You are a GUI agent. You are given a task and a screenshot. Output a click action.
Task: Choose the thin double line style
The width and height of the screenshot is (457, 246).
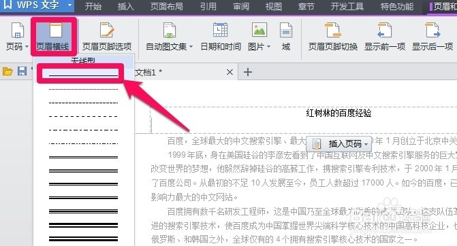click(x=83, y=157)
